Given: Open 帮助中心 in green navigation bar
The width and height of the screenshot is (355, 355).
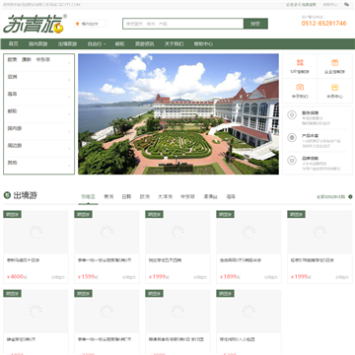Looking at the screenshot, I should coord(203,43).
